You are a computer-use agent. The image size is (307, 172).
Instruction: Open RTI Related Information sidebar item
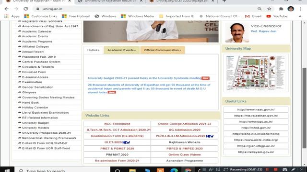[x=40, y=118]
